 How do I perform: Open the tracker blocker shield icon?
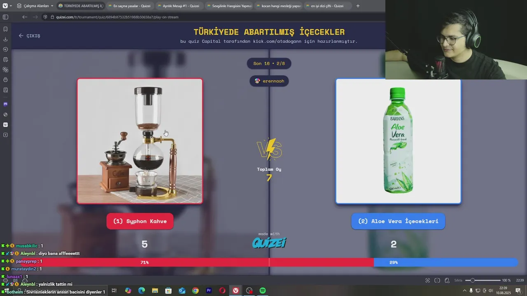click(x=46, y=17)
